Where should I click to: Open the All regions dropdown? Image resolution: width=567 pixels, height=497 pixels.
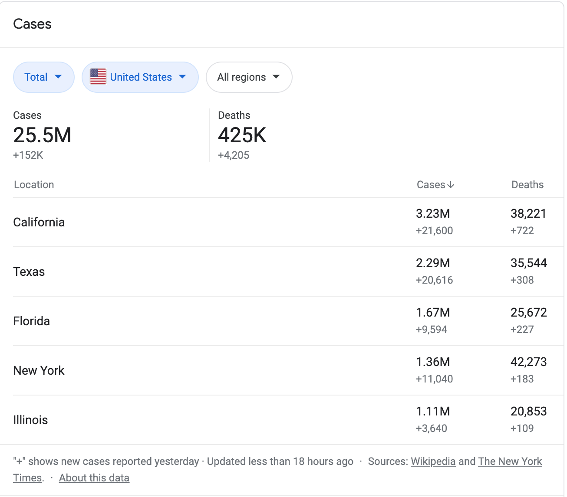[249, 77]
